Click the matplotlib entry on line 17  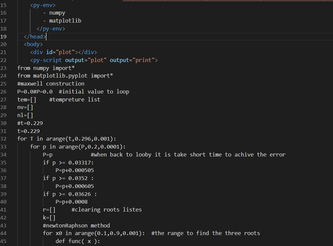click(x=65, y=21)
